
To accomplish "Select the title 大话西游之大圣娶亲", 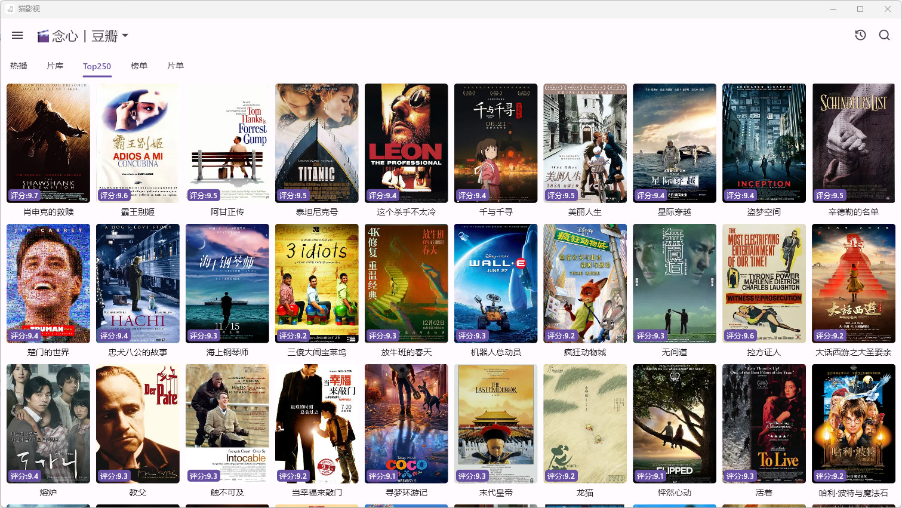I will pyautogui.click(x=854, y=352).
